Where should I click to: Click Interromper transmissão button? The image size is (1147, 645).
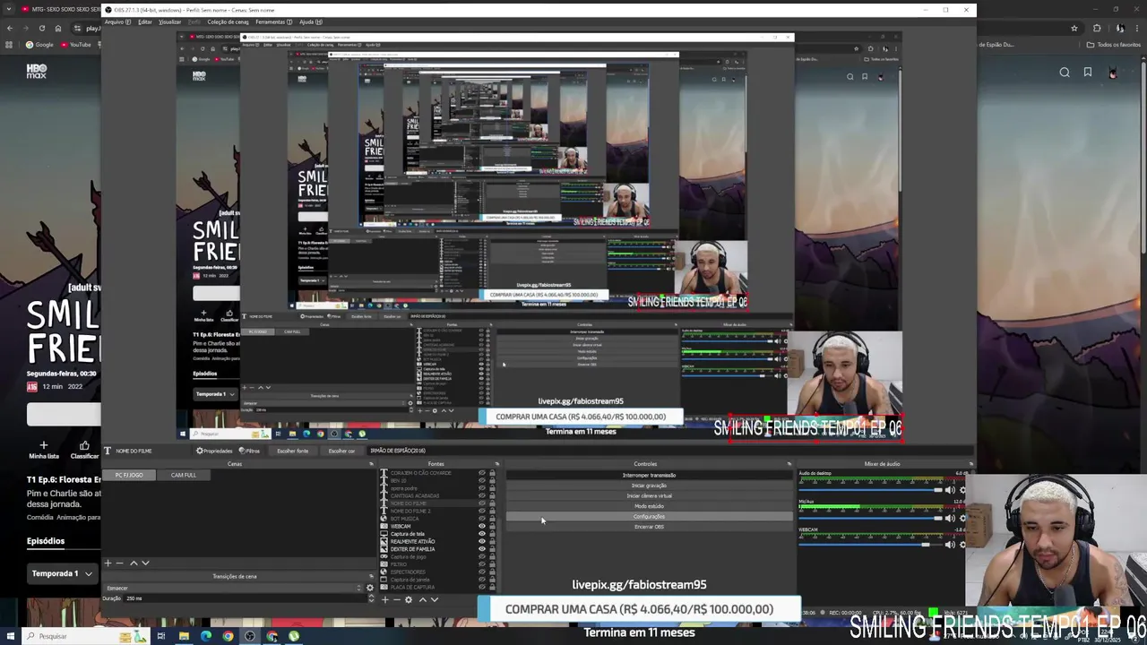[649, 476]
